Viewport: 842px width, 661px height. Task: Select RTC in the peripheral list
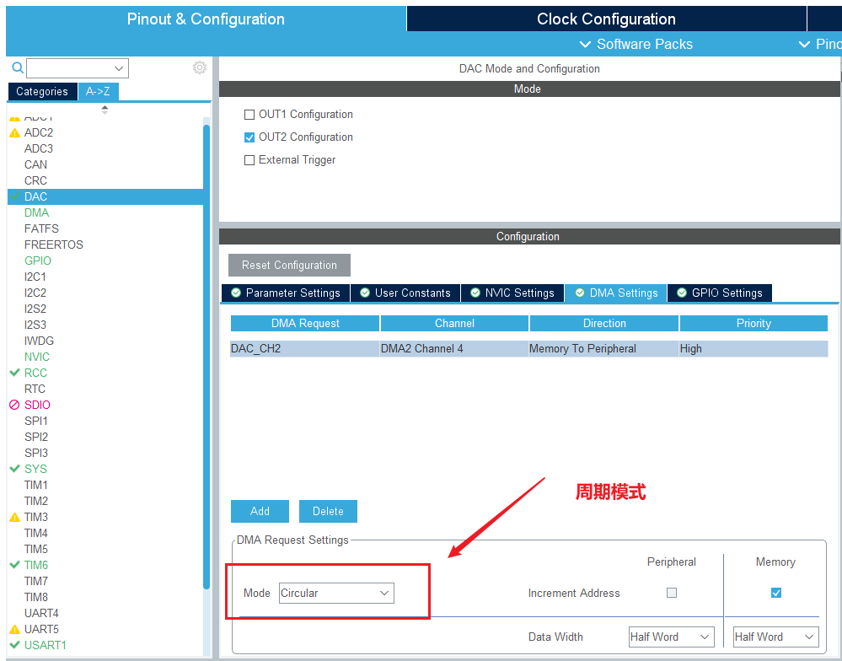coord(35,389)
